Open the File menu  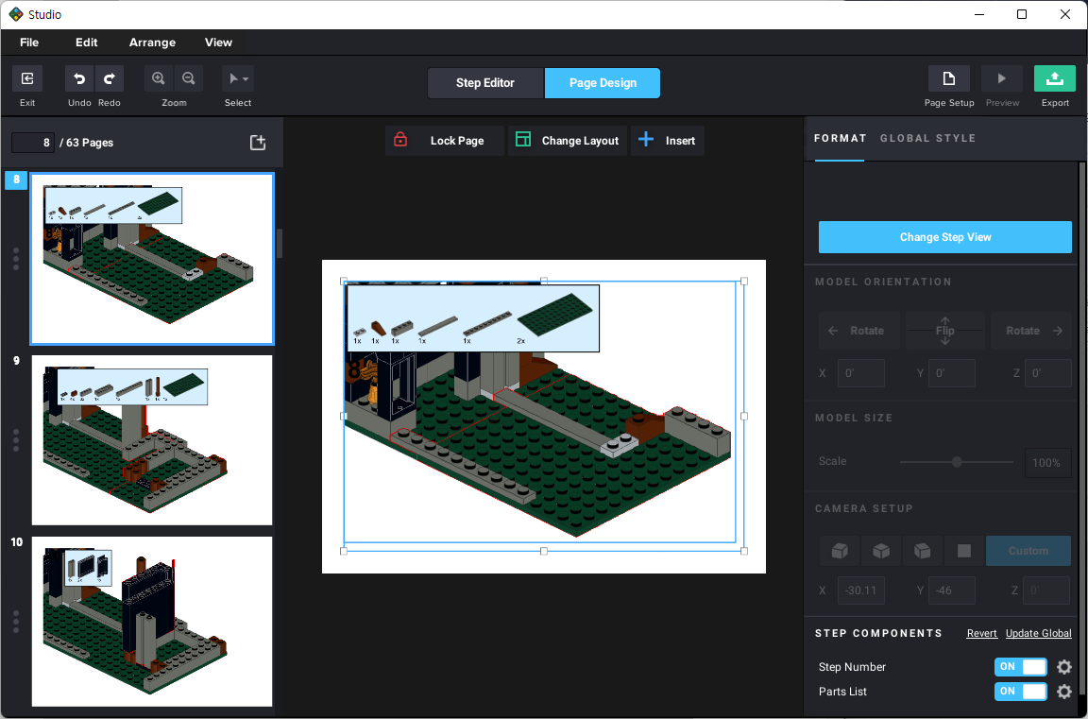pos(29,43)
